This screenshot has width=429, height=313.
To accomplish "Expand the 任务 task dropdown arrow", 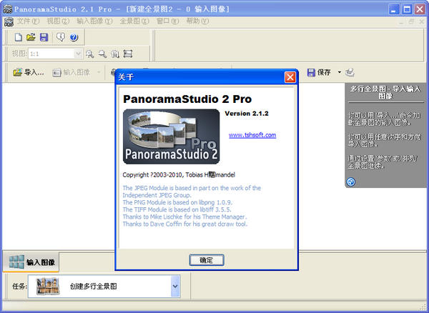I will pyautogui.click(x=175, y=287).
